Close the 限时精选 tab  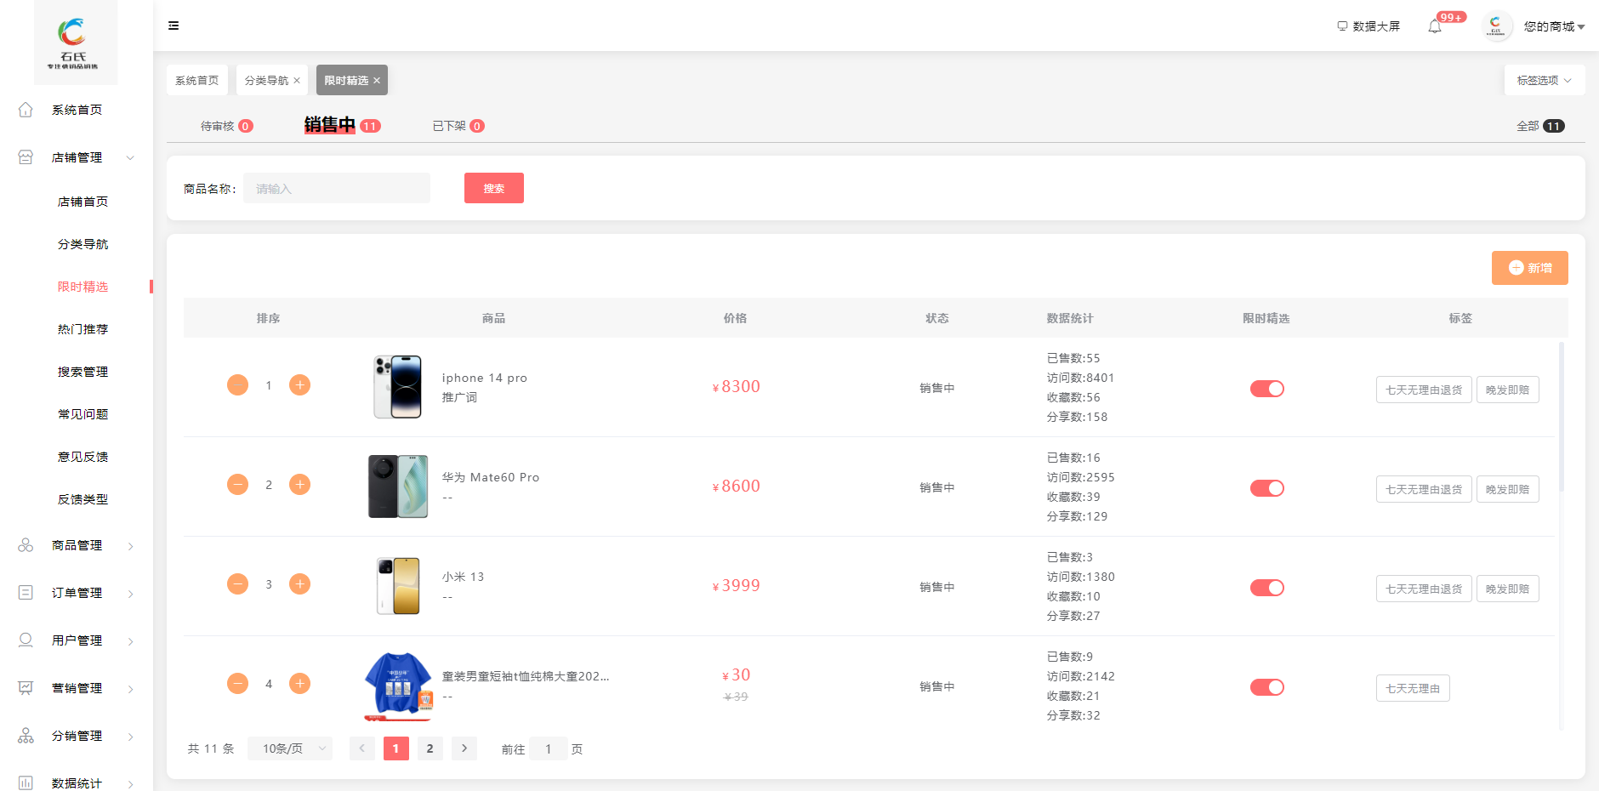click(x=377, y=81)
